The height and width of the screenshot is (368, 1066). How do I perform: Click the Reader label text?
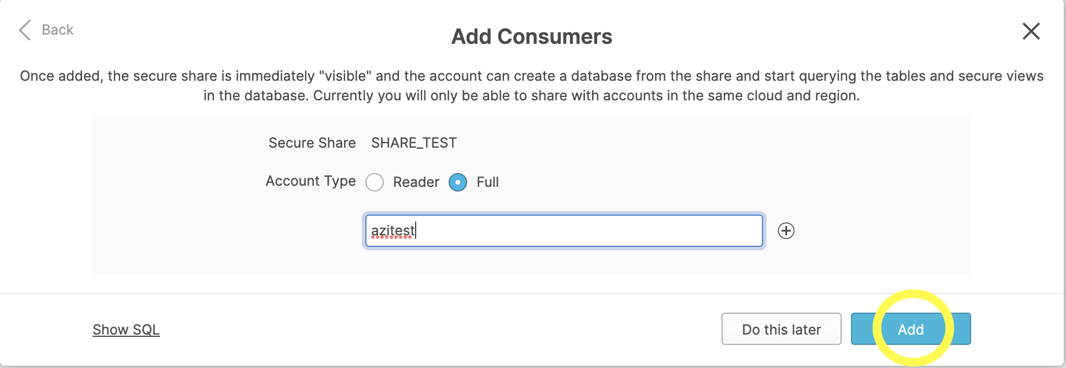(416, 182)
